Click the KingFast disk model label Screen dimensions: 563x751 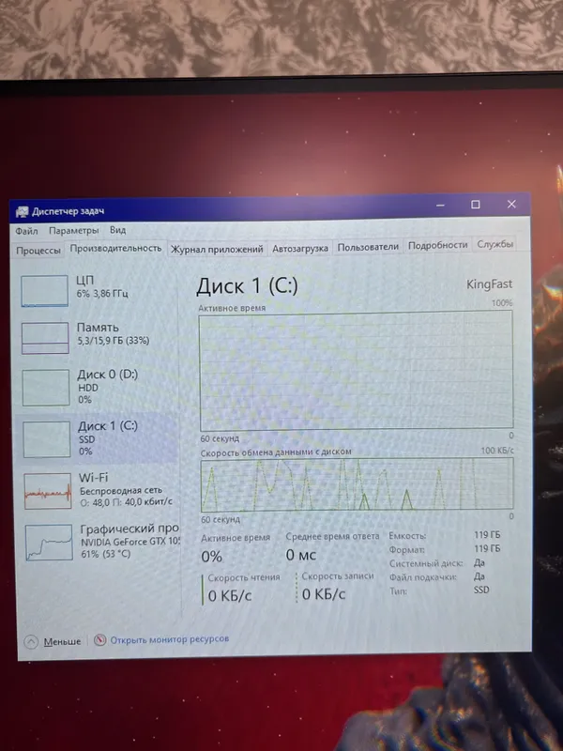[x=489, y=284]
